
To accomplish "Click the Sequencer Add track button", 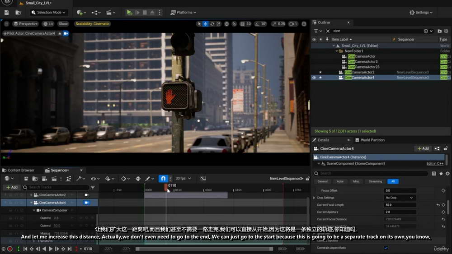I will click(x=12, y=187).
